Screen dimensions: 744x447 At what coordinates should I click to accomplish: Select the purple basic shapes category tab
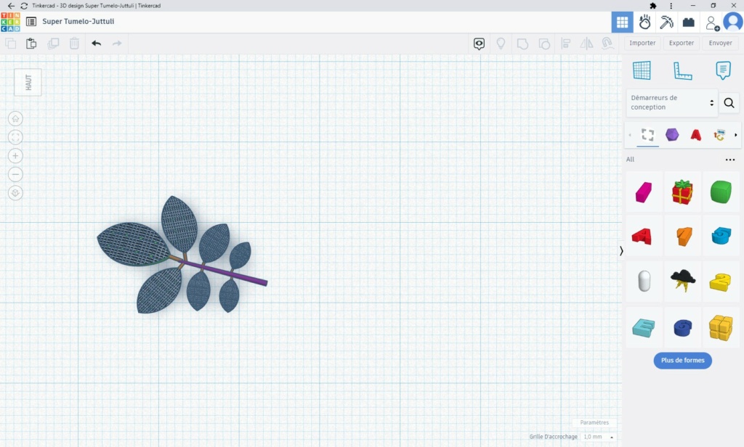tap(672, 135)
